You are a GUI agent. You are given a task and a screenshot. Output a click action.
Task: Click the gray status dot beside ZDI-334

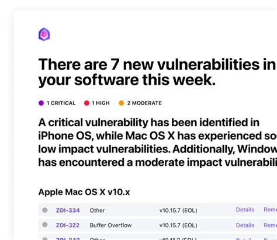[x=45, y=210]
